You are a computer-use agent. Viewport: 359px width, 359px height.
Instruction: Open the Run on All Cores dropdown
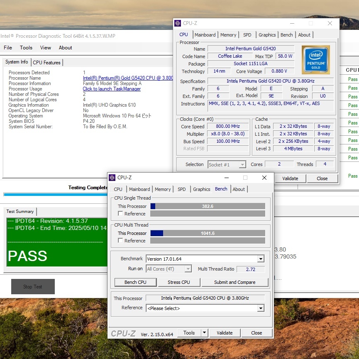188,269
